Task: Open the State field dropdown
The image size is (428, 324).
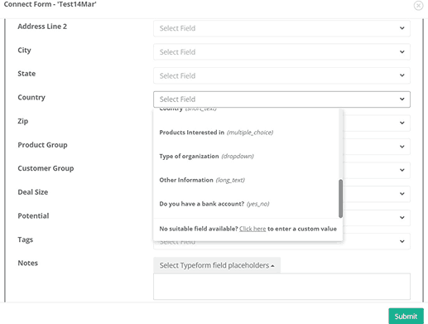Action: point(281,75)
